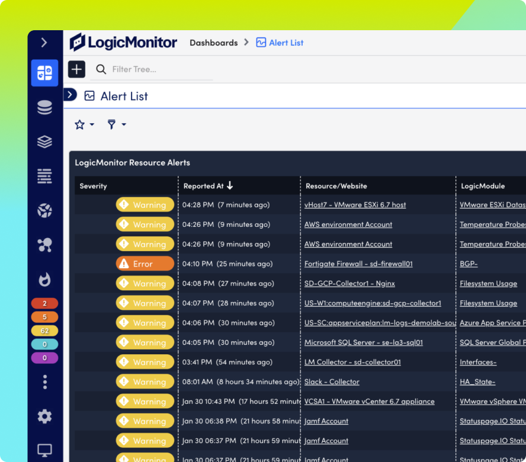The height and width of the screenshot is (462, 526).
Task: Open the Interfaces- LogicModule link
Action: [478, 362]
